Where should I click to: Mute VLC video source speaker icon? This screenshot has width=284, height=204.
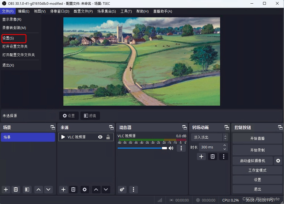pos(171,148)
